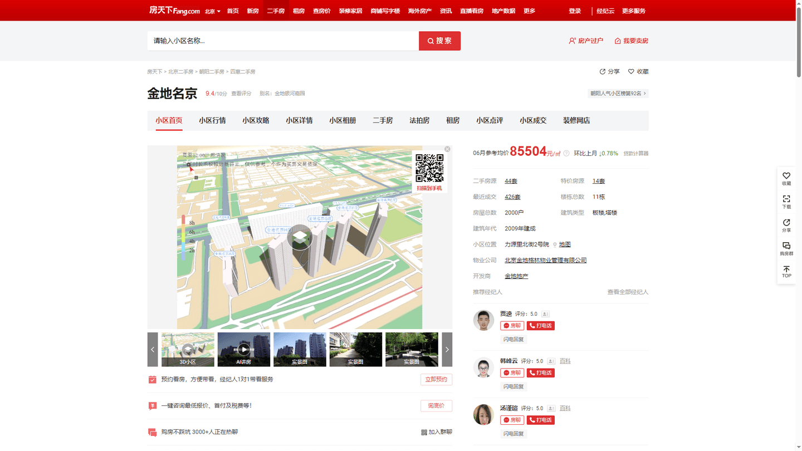Open 资讯 in top navigation
Viewport: 802px width, 451px height.
pos(446,11)
